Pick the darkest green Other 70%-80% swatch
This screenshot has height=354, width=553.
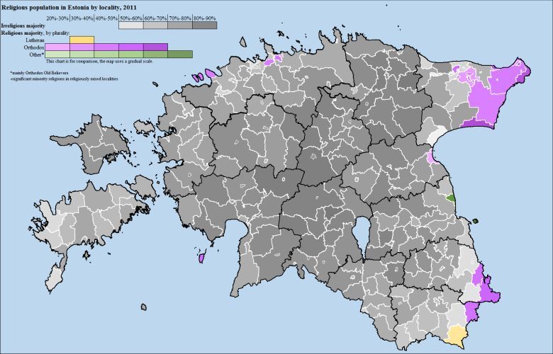180,55
